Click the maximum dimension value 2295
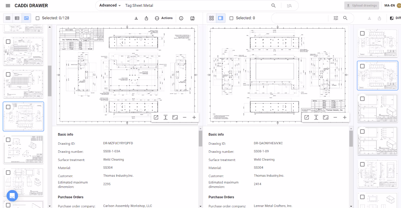Viewport: 401px width, 208px height. pos(107,184)
